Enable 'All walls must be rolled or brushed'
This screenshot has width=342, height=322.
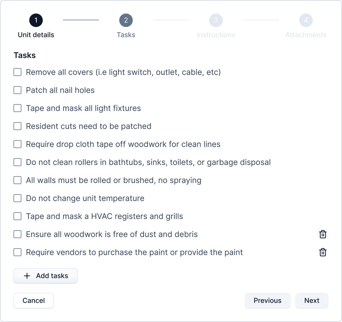point(17,180)
